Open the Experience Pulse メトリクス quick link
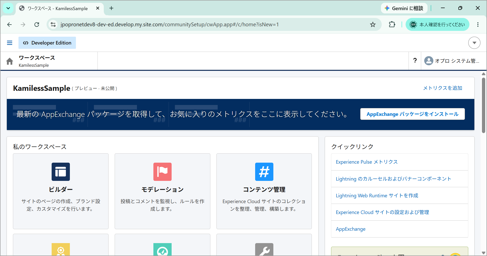This screenshot has width=487, height=256. (x=367, y=162)
